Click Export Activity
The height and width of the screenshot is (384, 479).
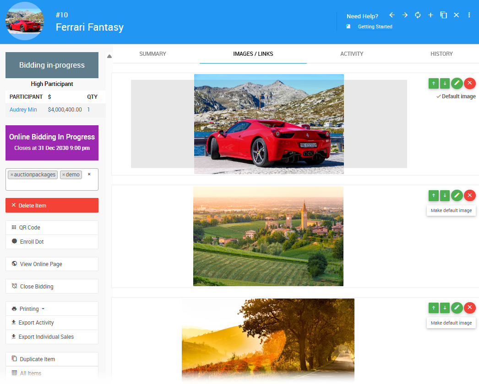tap(52, 323)
